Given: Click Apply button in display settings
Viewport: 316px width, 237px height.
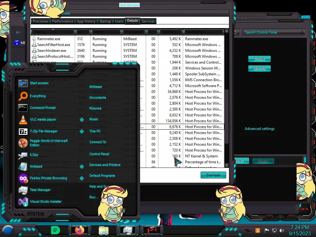Looking at the screenshot, I should point(263,161).
